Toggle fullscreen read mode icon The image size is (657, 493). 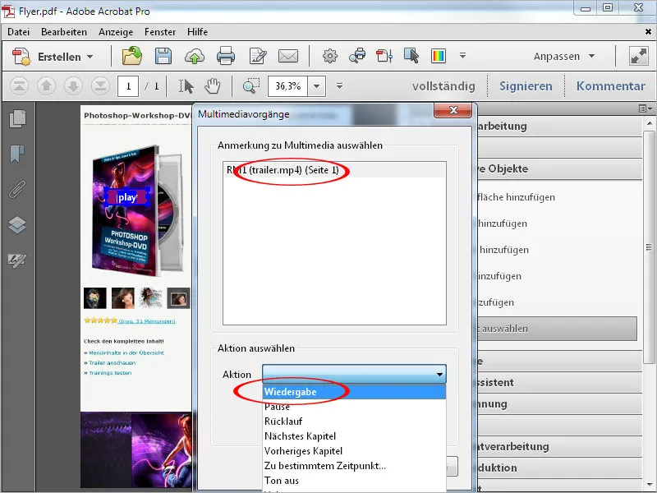pos(639,56)
